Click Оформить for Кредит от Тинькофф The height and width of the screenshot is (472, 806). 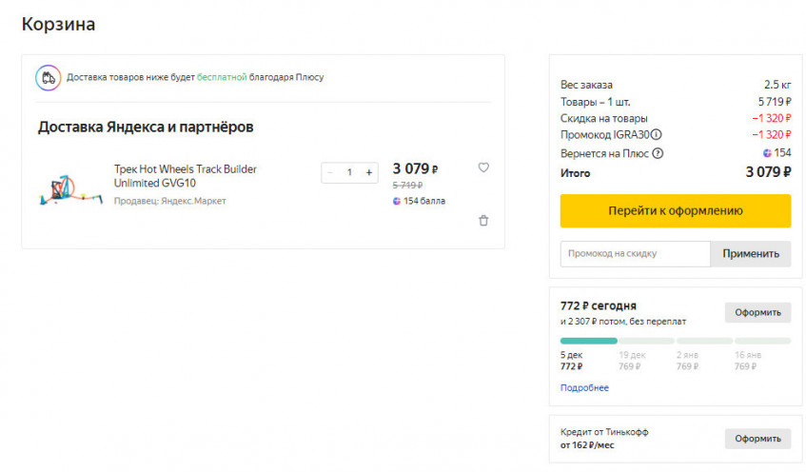click(757, 439)
